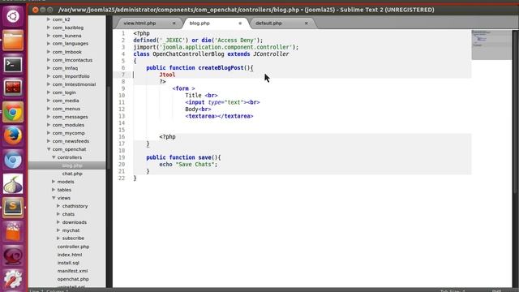Close the Sublime Text window
Image resolution: width=519 pixels, height=292 pixels.
point(36,10)
